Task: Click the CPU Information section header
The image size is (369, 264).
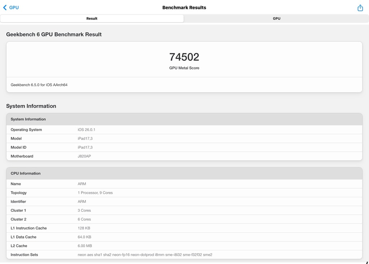Action: coord(26,173)
